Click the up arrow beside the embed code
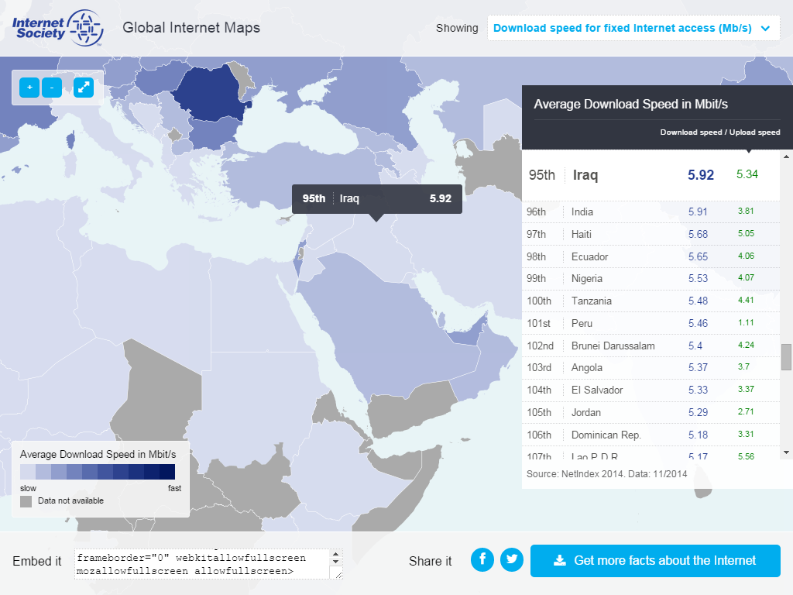The image size is (793, 595). point(335,553)
